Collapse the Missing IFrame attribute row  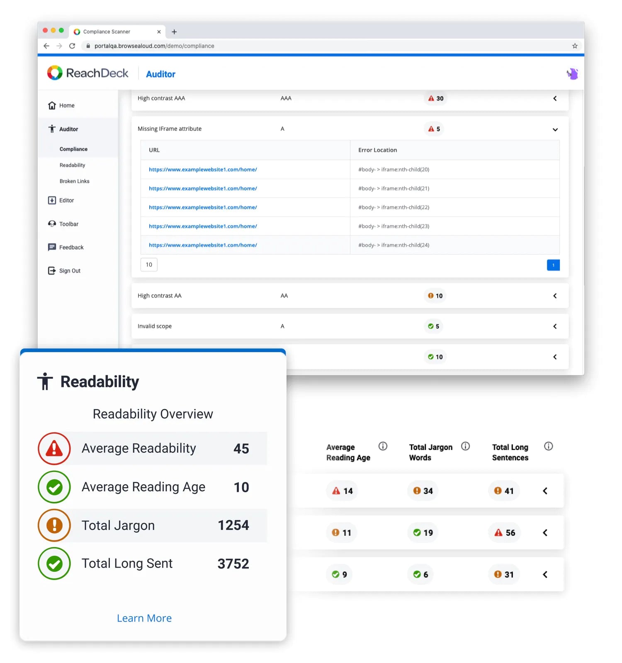(555, 129)
